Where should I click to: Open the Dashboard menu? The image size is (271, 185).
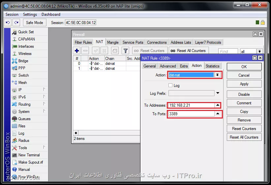(x=51, y=14)
